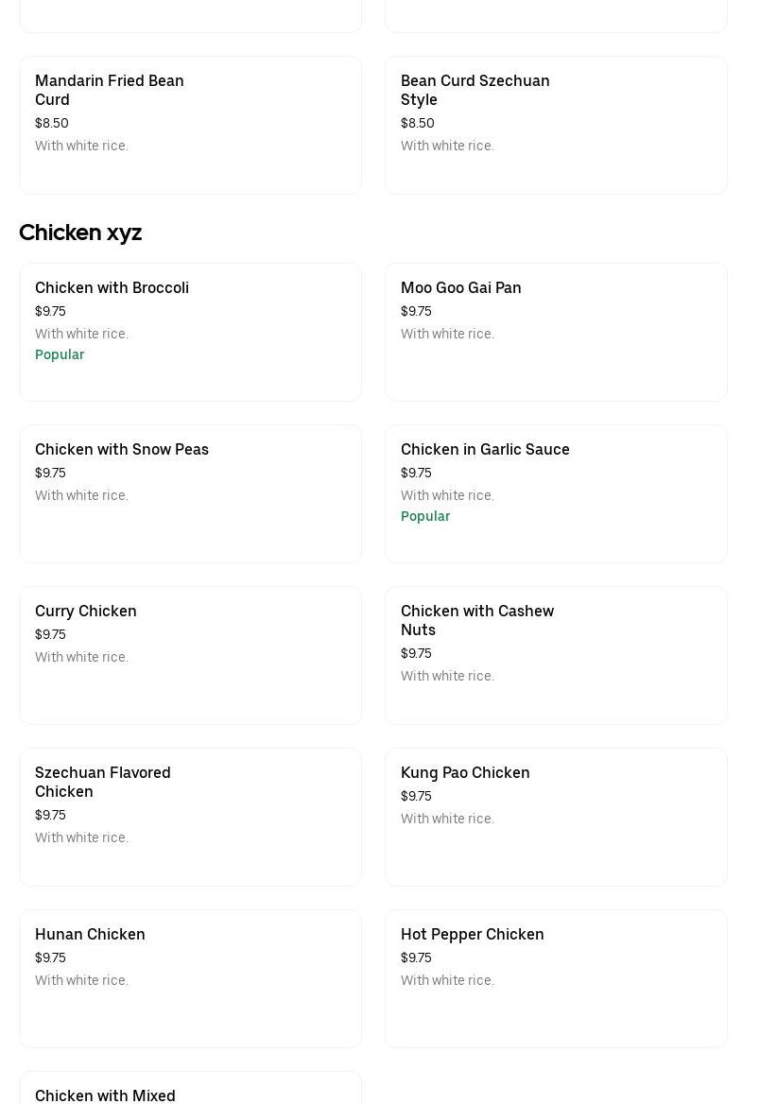
Task: Click "With white rice." under Curry Chicken
Action: 81,657
